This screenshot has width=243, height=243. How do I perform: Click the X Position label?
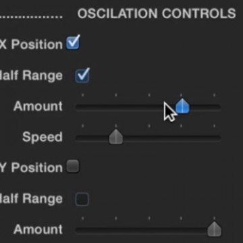[x=31, y=45]
